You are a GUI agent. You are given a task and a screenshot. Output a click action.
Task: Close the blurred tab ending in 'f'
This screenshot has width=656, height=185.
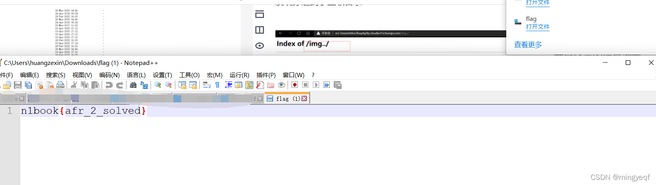[260, 98]
